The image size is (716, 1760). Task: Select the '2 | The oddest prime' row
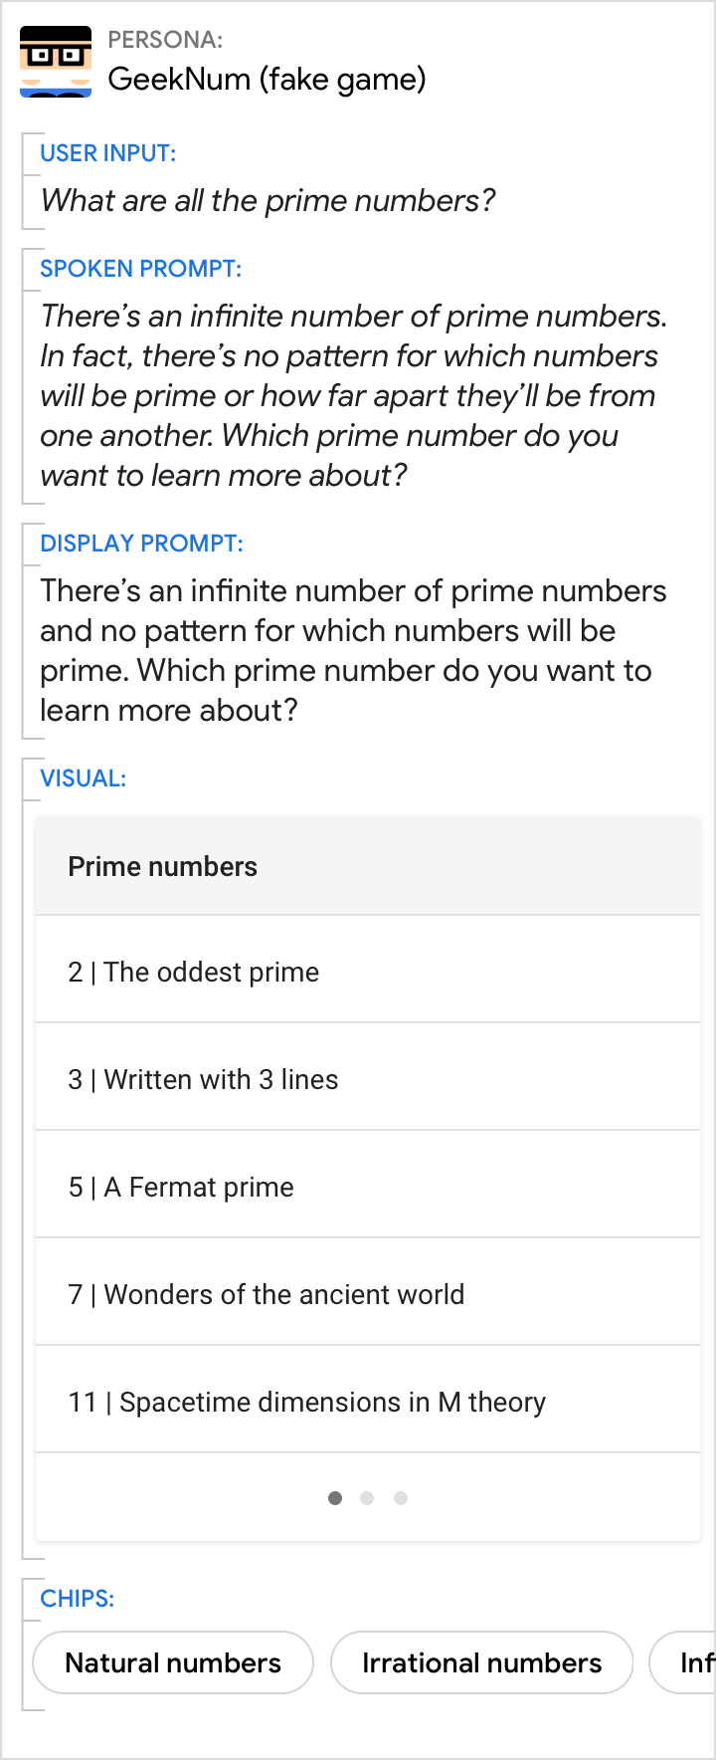(x=368, y=972)
